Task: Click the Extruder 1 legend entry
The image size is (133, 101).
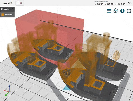Action: point(7,15)
